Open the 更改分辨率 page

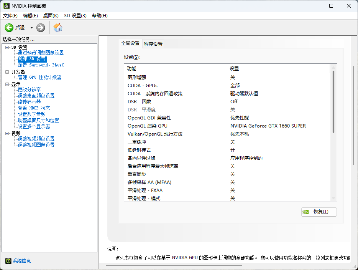(x=30, y=89)
